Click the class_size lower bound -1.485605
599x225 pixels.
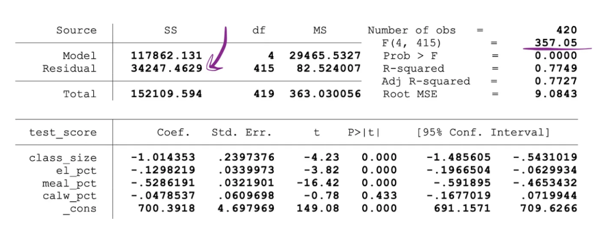(x=459, y=157)
